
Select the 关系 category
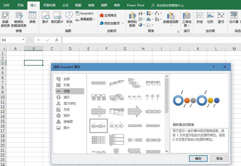(x=70, y=109)
